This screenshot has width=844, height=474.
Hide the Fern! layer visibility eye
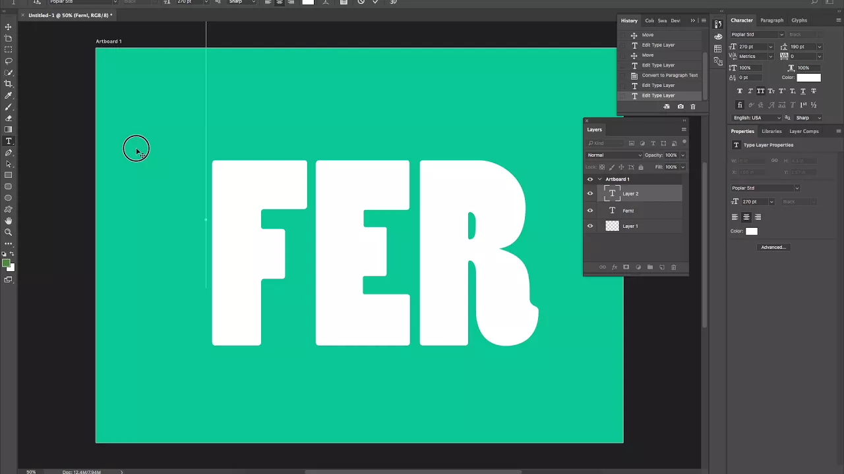(590, 211)
